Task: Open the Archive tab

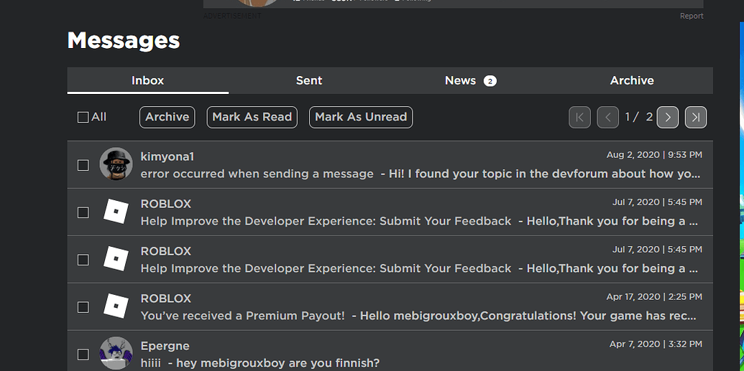Action: [632, 80]
